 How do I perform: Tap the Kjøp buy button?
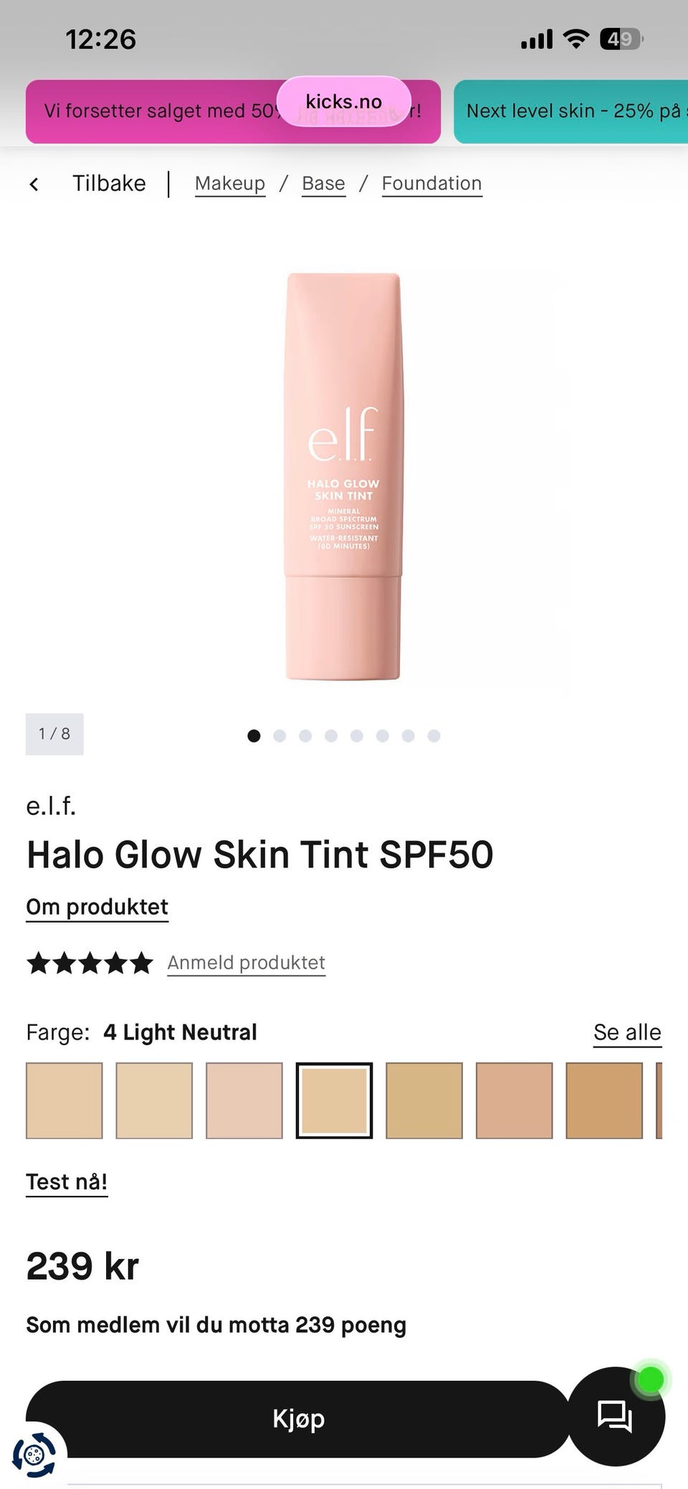coord(298,1419)
